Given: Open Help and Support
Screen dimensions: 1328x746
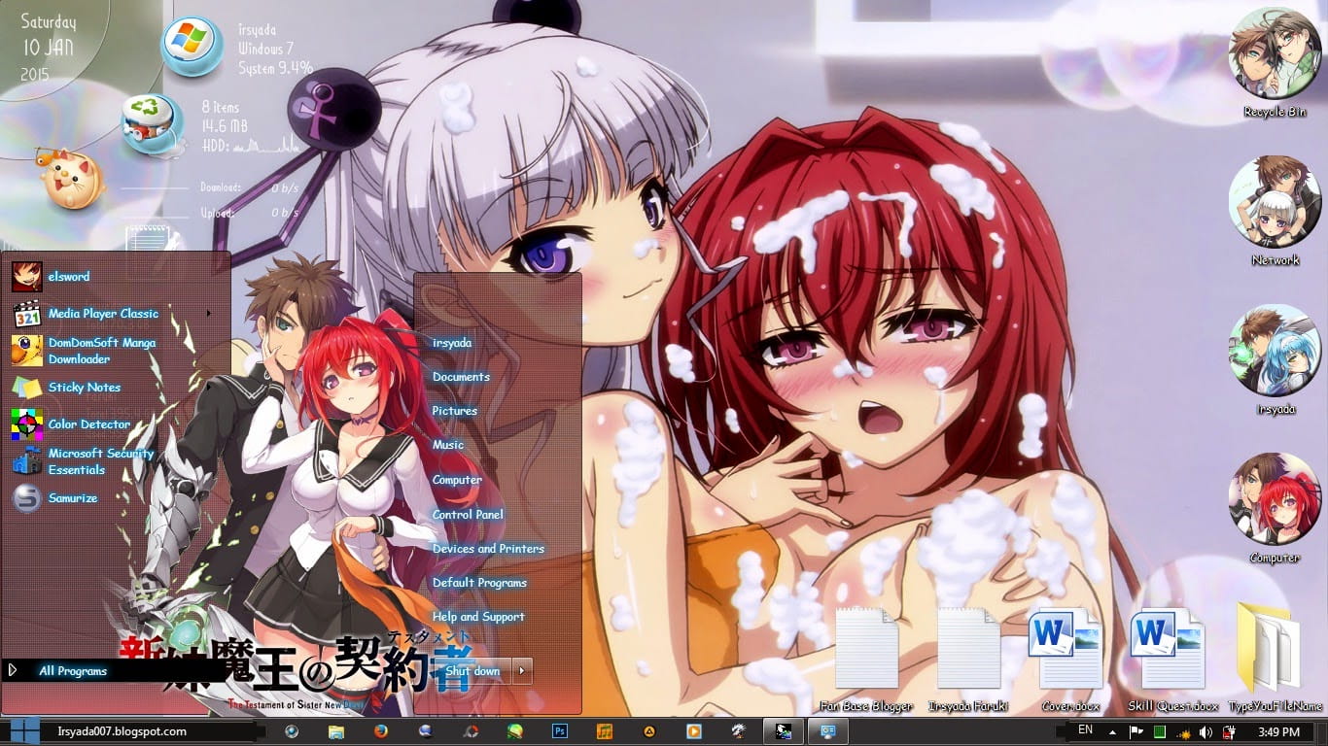Looking at the screenshot, I should click(478, 616).
